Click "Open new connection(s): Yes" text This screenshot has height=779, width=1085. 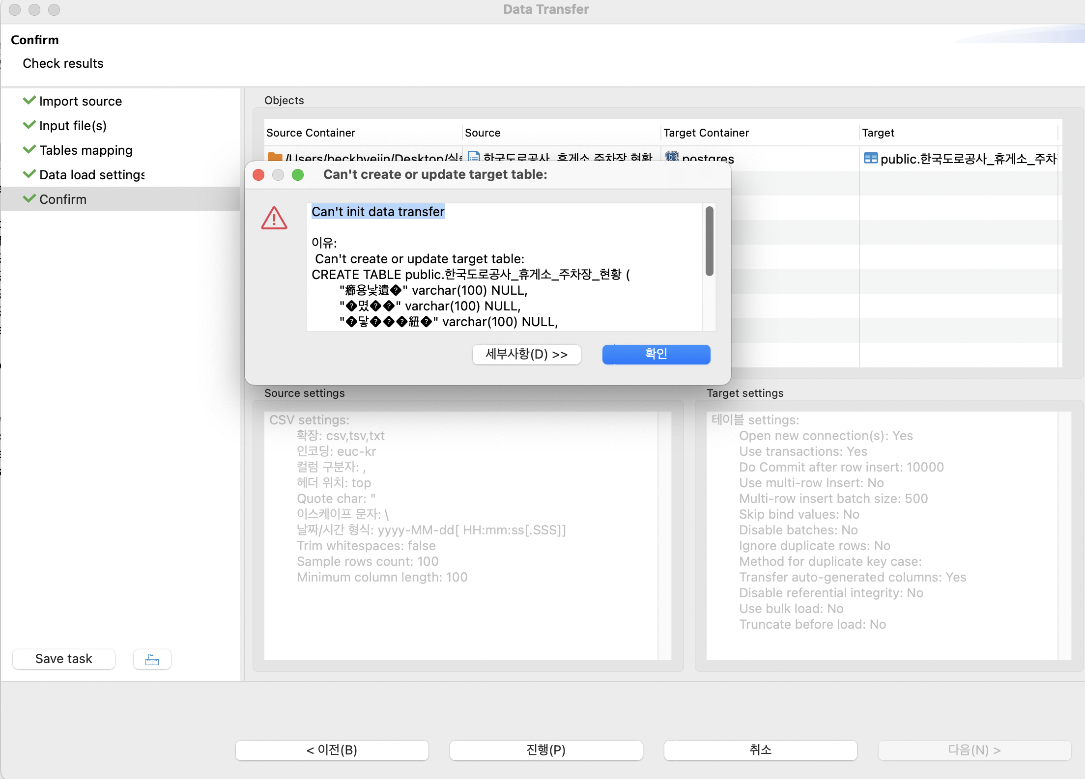(826, 436)
